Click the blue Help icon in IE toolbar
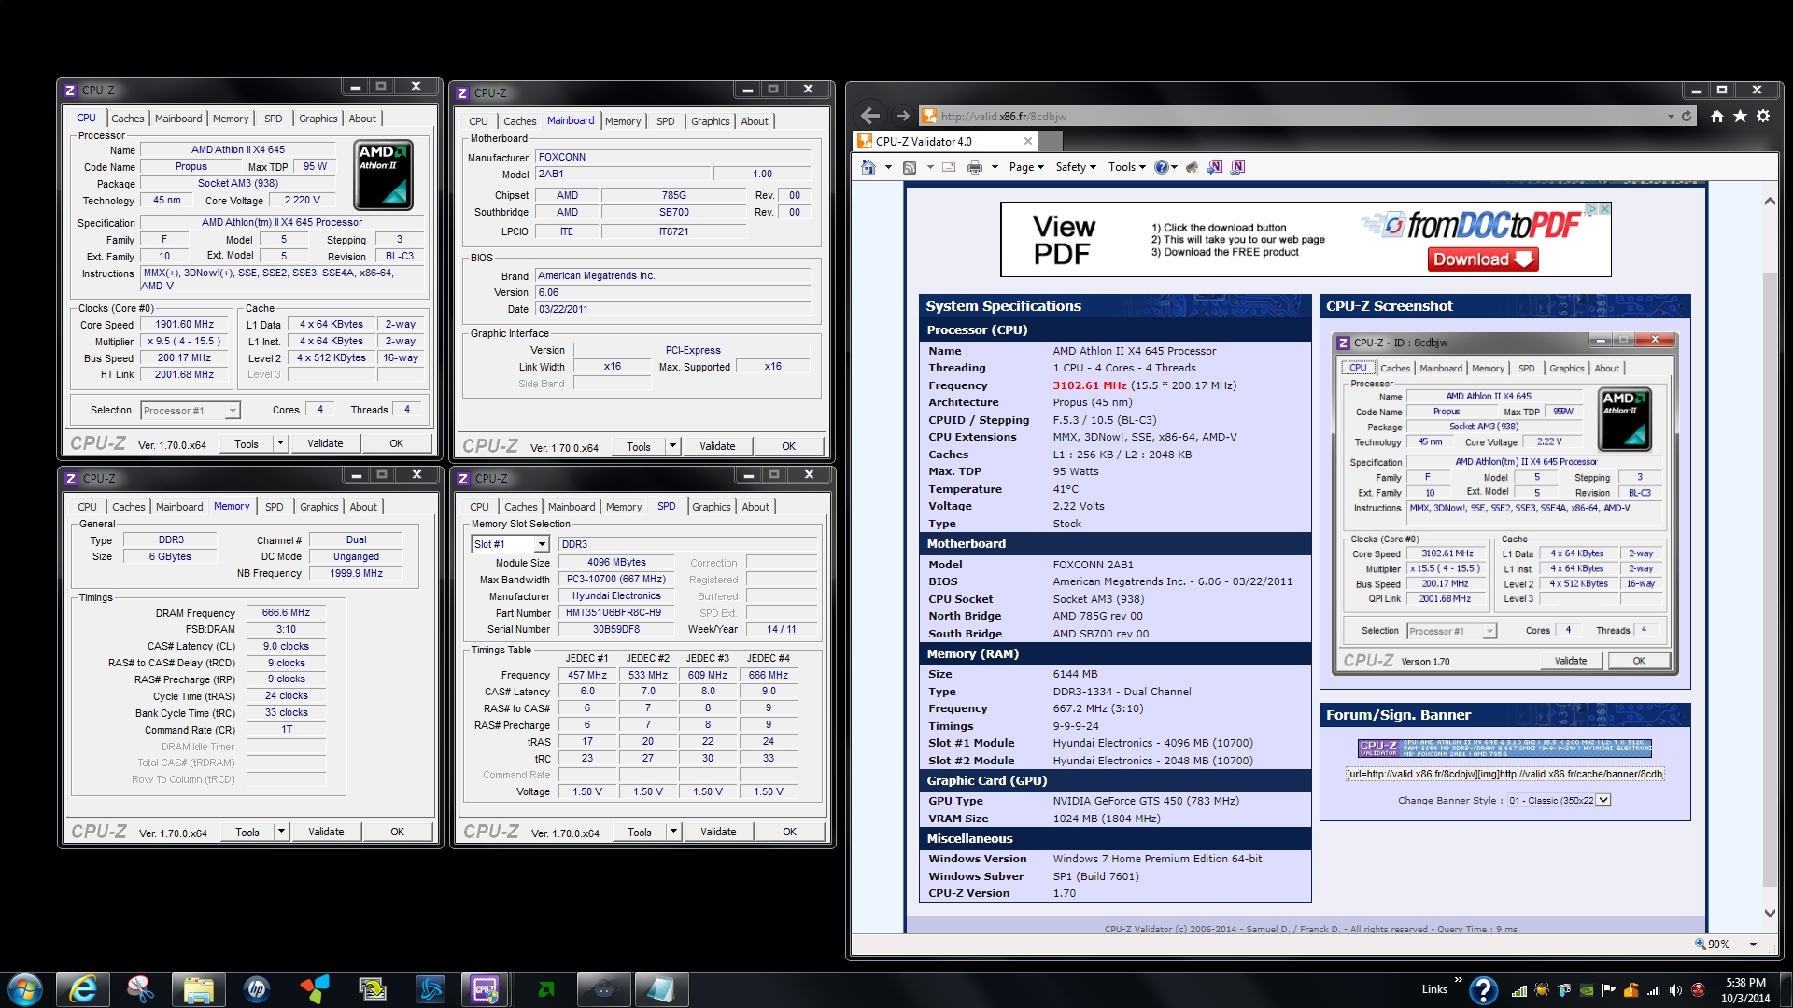 [x=1161, y=167]
